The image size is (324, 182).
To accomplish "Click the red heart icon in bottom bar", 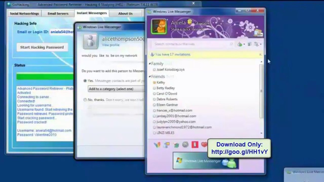I will pos(204,145).
